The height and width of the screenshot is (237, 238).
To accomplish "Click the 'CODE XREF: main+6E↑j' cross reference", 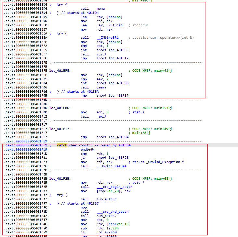I will click(x=152, y=179).
